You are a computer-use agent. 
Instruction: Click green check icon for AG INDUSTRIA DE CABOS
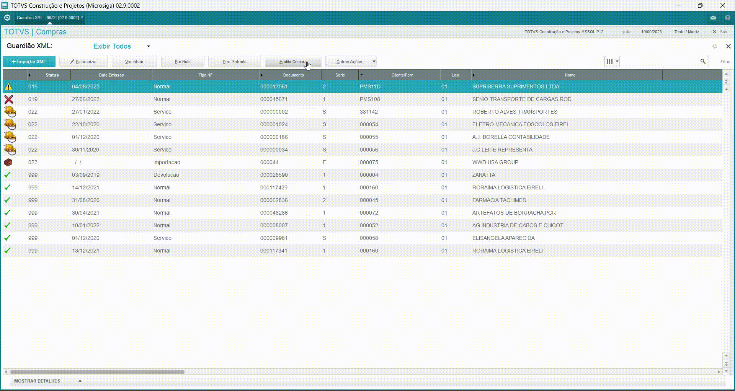(x=7, y=225)
